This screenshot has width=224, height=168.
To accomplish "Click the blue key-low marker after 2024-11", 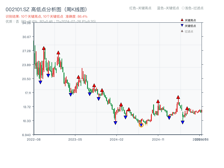I will point(183,122).
